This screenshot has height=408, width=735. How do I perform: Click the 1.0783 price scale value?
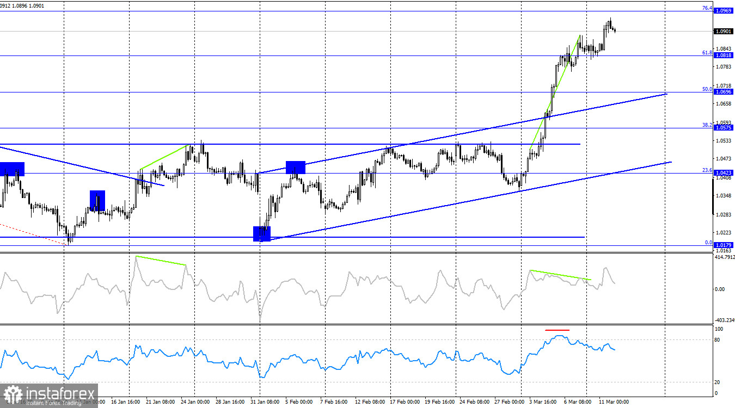(x=724, y=67)
